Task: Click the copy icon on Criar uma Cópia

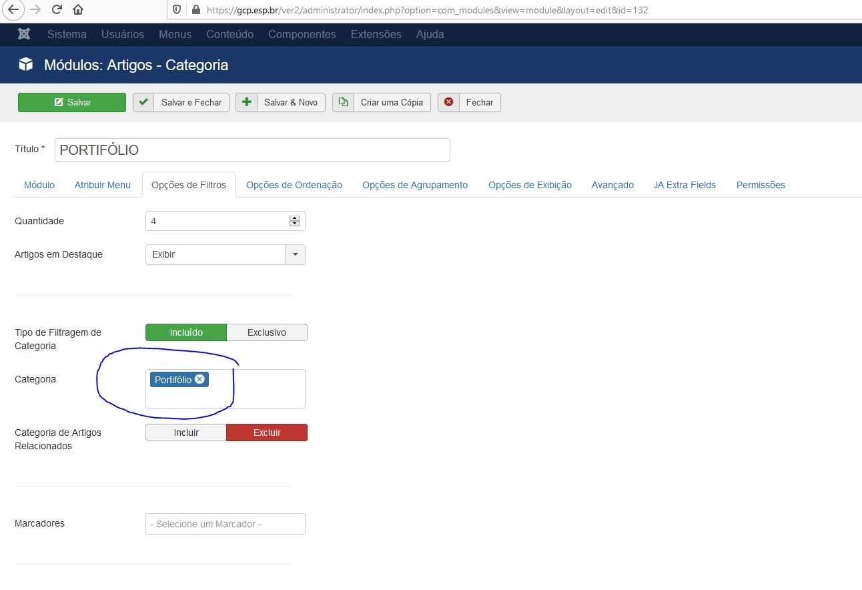Action: (343, 102)
